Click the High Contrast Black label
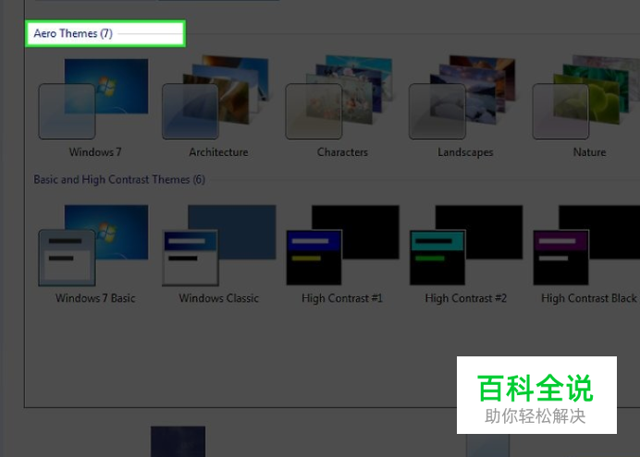This screenshot has width=640, height=457. pyautogui.click(x=589, y=298)
